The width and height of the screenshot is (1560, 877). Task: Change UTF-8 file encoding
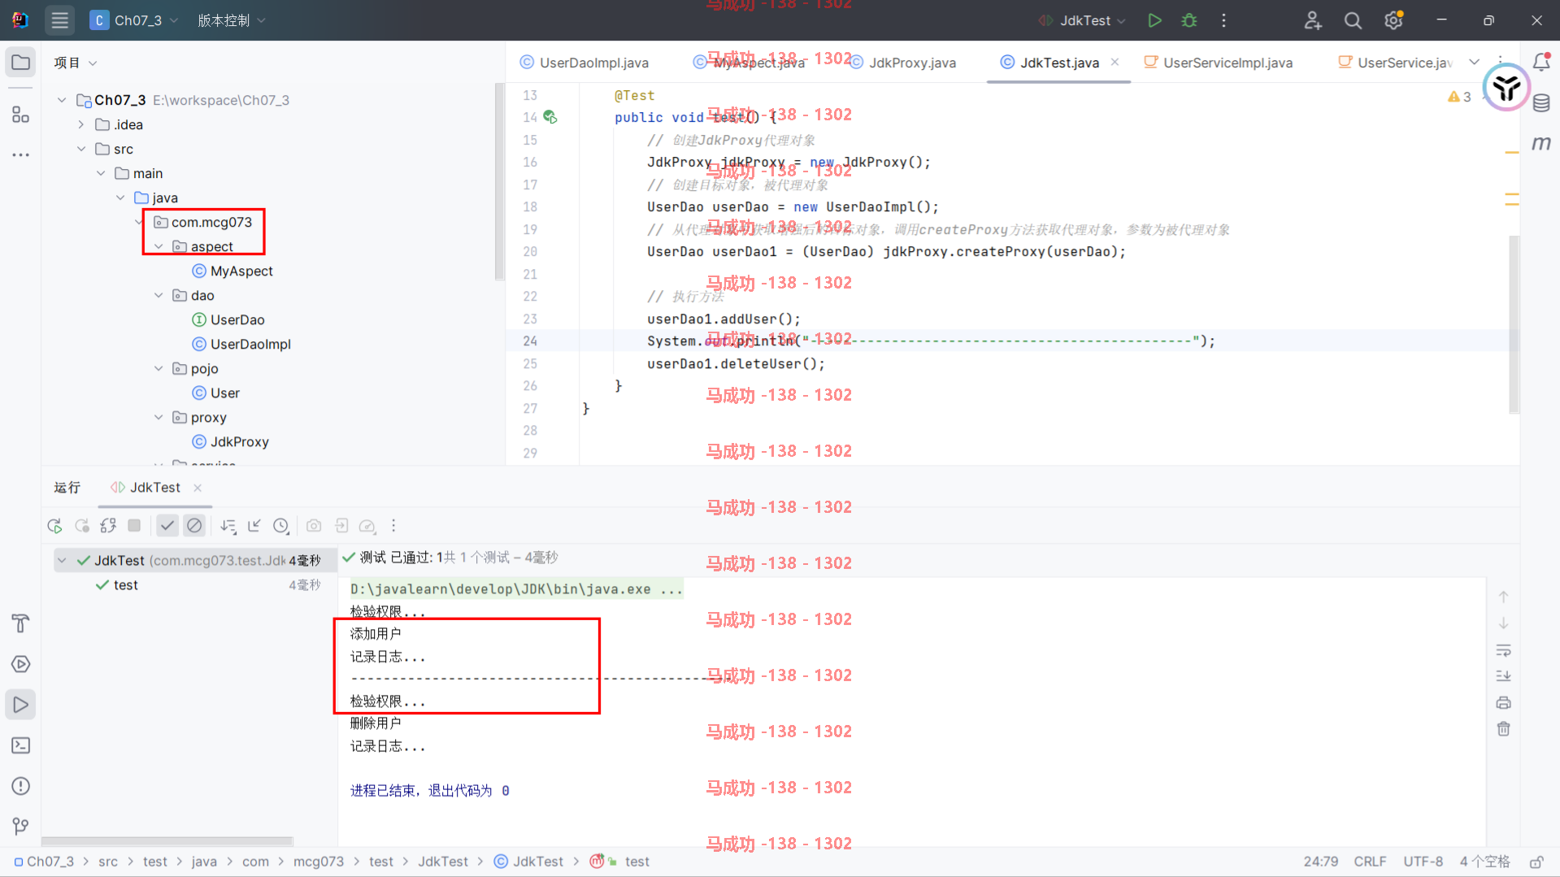point(1423,862)
